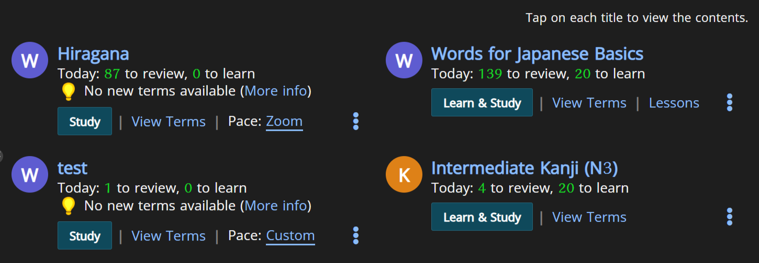Change the test deck pace from Custom
Image resolution: width=759 pixels, height=263 pixels.
click(x=291, y=236)
